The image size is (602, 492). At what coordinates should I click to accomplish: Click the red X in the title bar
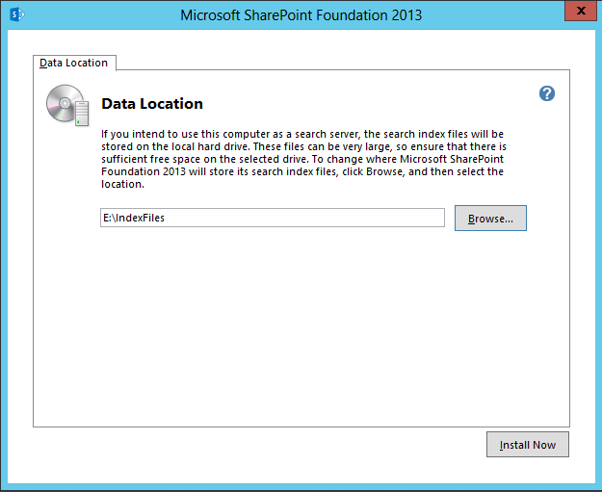[580, 11]
